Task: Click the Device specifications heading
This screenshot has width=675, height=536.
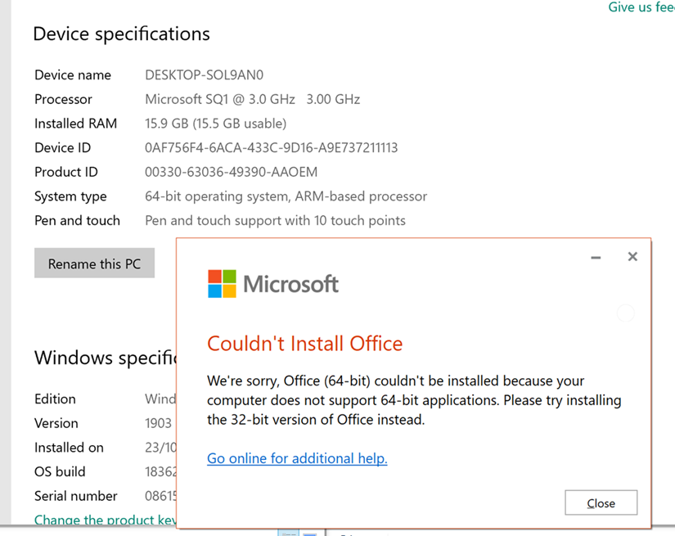Action: (x=121, y=34)
